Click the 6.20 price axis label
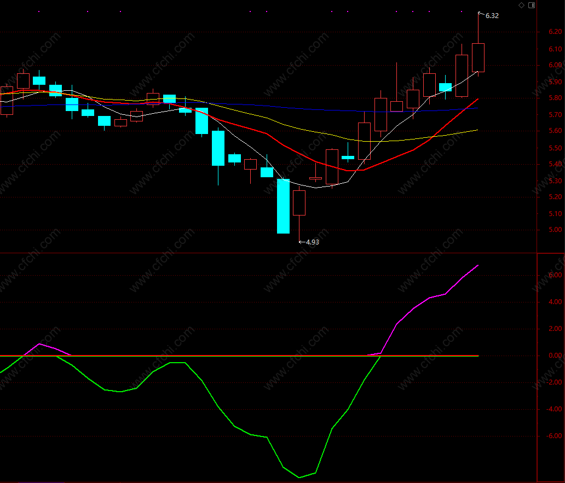This screenshot has width=565, height=483. [555, 32]
